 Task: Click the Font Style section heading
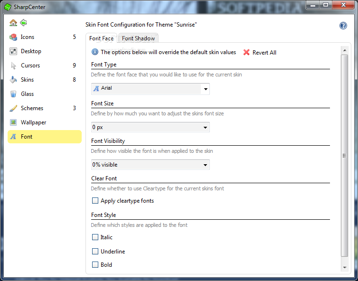tap(104, 215)
